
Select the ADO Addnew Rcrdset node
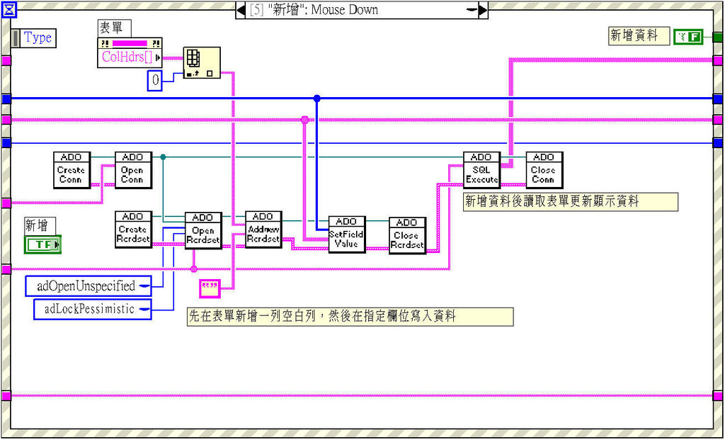tap(263, 230)
